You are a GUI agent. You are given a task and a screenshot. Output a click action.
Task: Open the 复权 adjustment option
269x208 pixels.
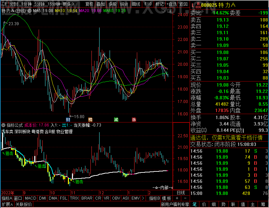click(89, 4)
